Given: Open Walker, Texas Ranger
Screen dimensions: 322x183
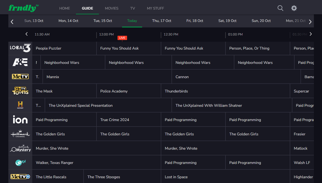Looking at the screenshot, I should coord(97,163).
